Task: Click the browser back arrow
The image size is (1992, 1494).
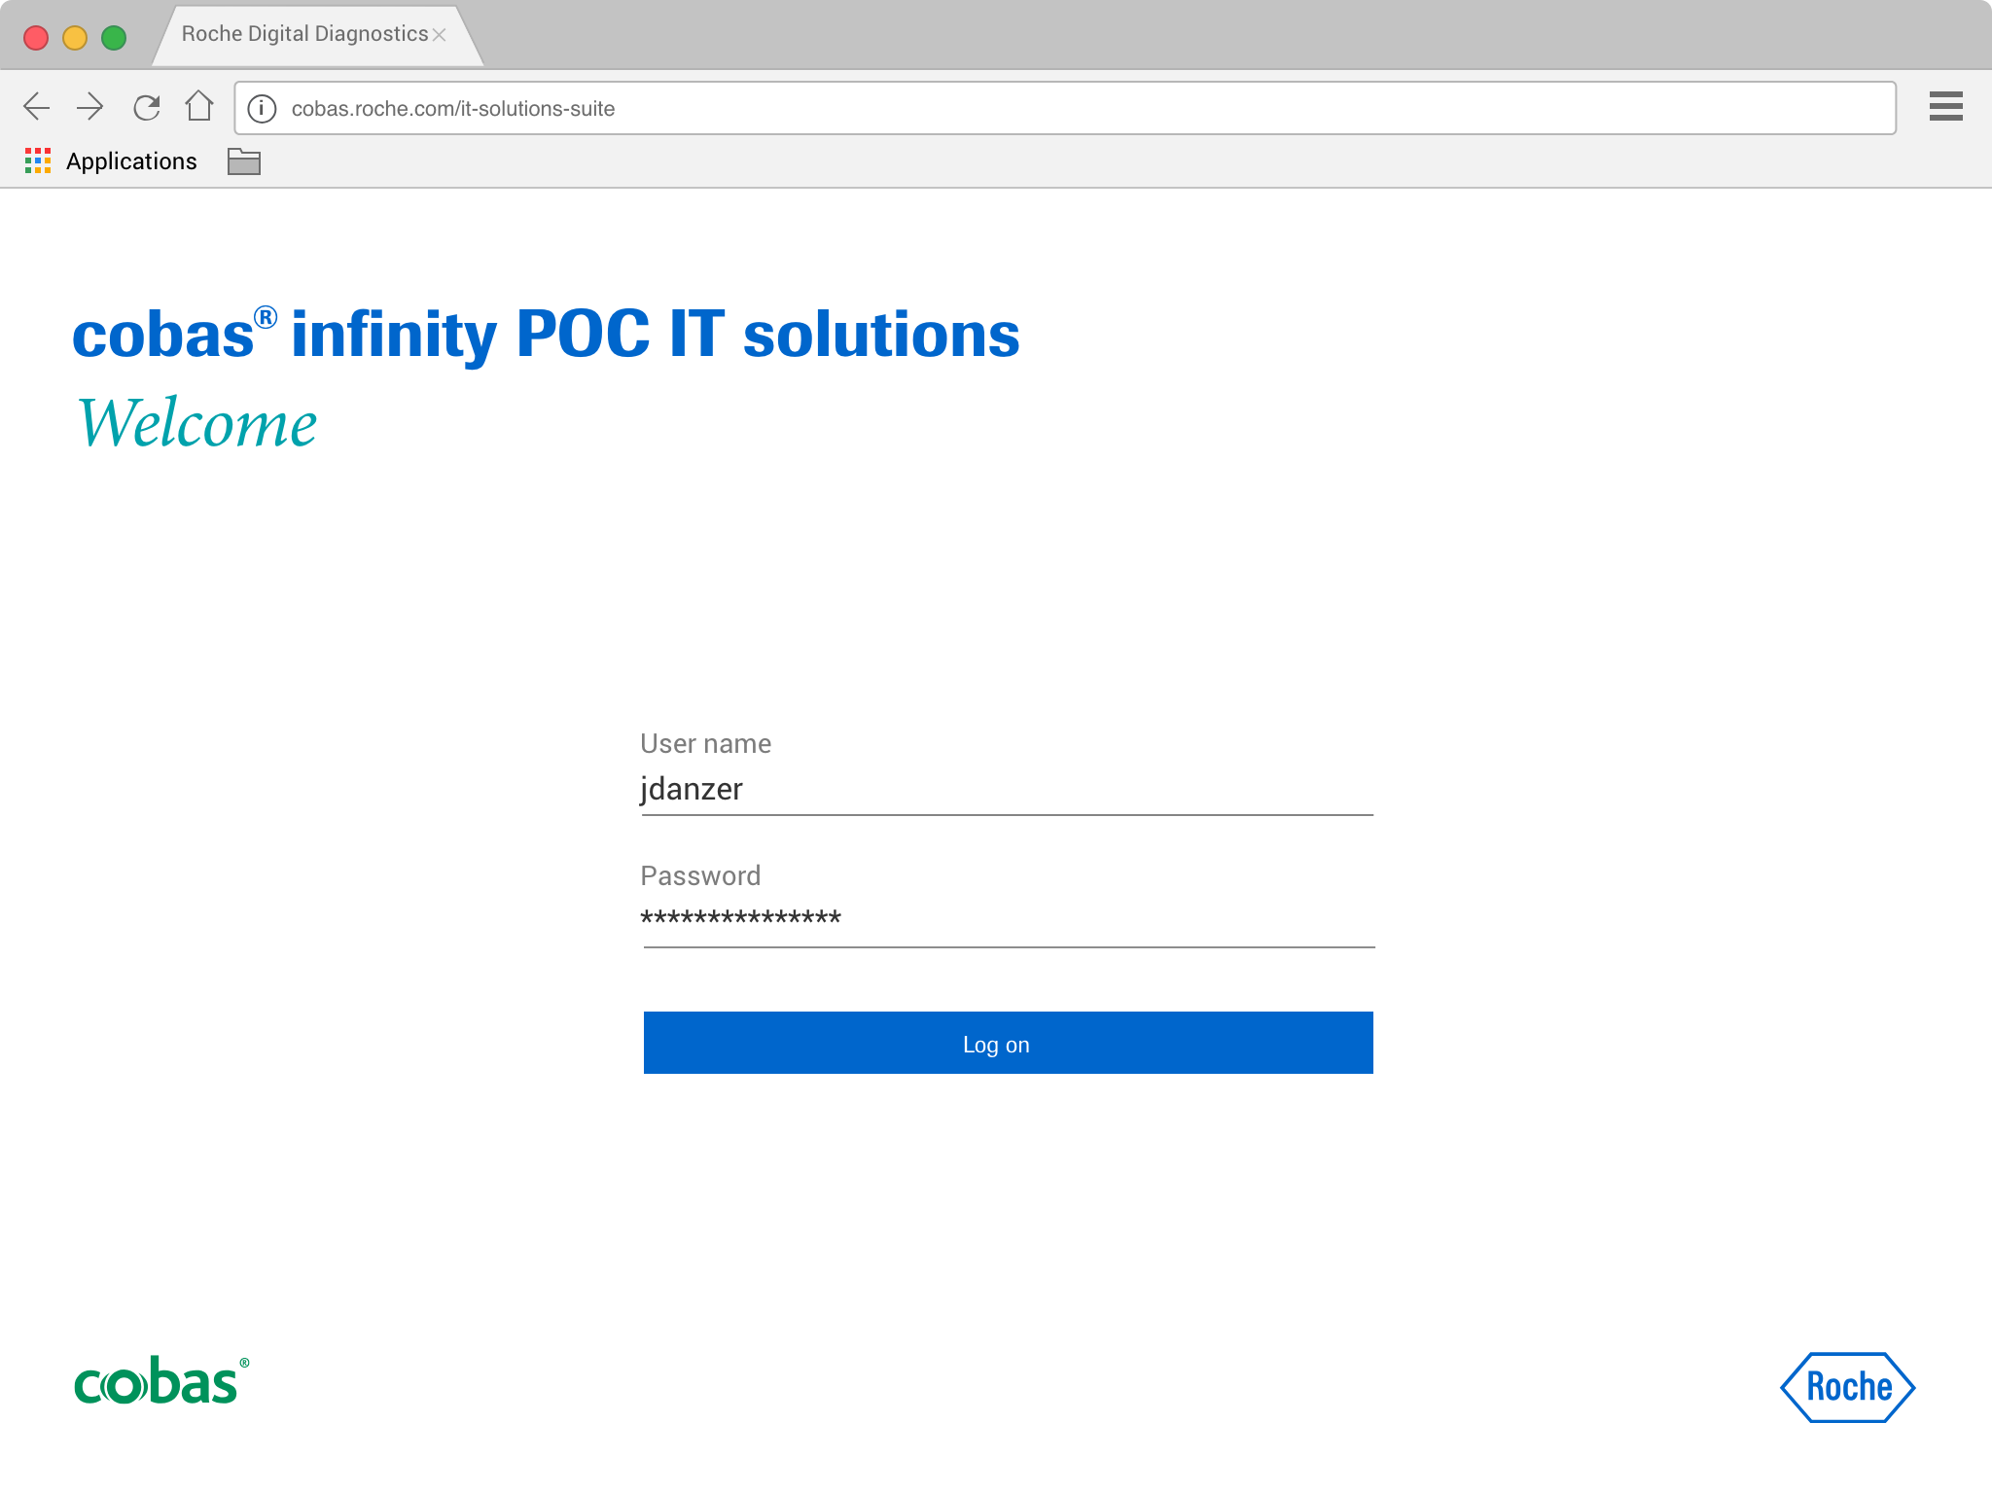Action: 37,107
